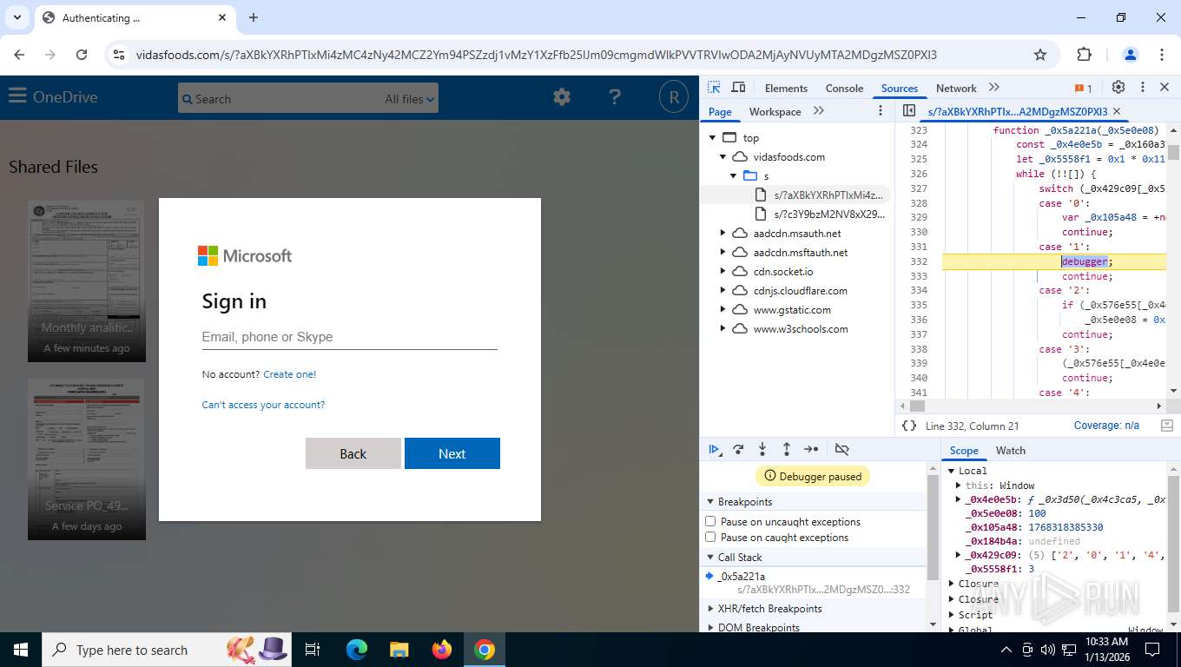Click the Create one! link
The image size is (1181, 667).
pos(290,374)
